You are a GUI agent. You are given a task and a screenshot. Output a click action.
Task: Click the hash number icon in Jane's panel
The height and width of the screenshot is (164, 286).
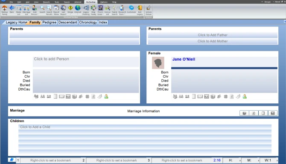[226, 97]
